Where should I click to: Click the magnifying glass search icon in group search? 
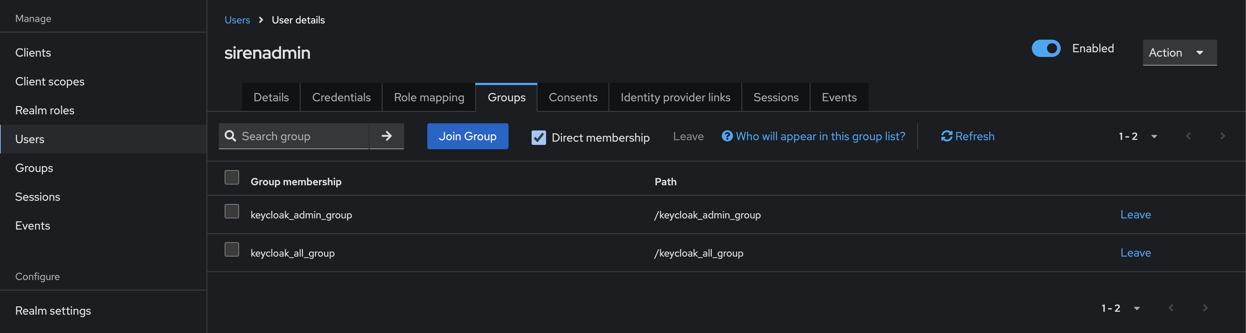(230, 136)
